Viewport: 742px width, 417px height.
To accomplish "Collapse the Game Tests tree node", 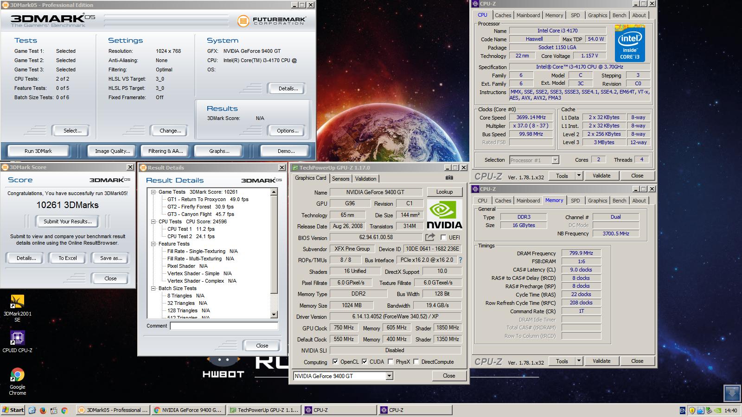I will point(153,192).
